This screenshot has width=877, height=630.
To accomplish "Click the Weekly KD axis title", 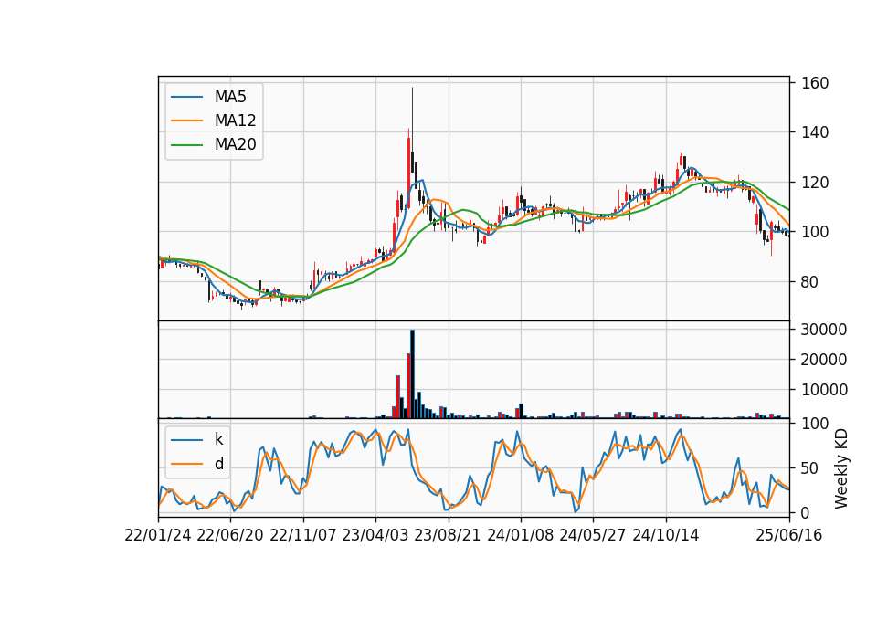I will [841, 468].
